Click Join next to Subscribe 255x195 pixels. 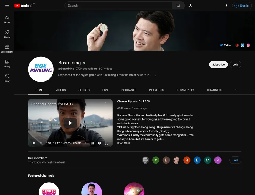235,64
